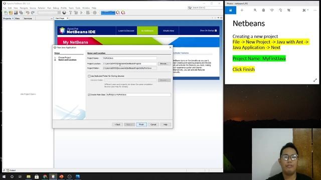This screenshot has width=321, height=180.
Task: Click the Windows Start button
Action: pyautogui.click(x=4, y=176)
